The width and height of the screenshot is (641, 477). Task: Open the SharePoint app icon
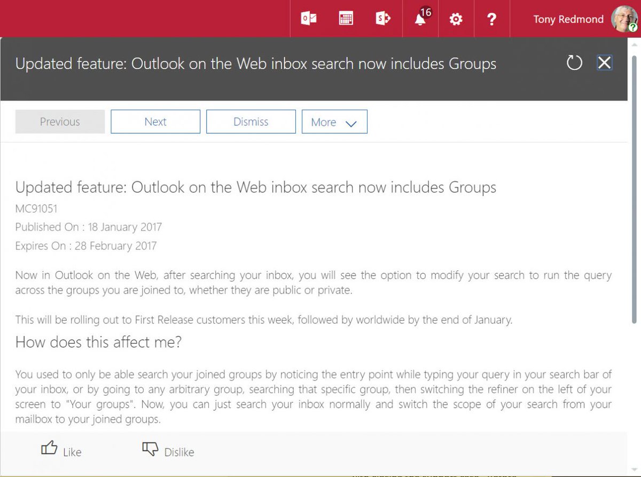coord(383,19)
